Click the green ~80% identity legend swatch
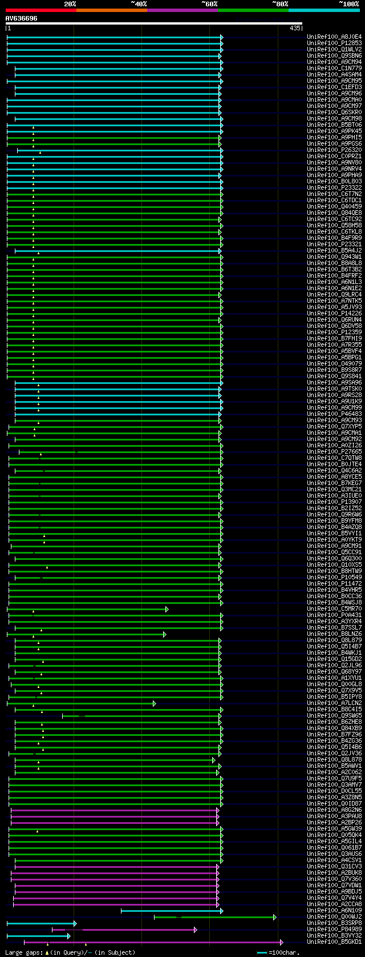Image resolution: width=365 pixels, height=957 pixels. click(x=253, y=10)
